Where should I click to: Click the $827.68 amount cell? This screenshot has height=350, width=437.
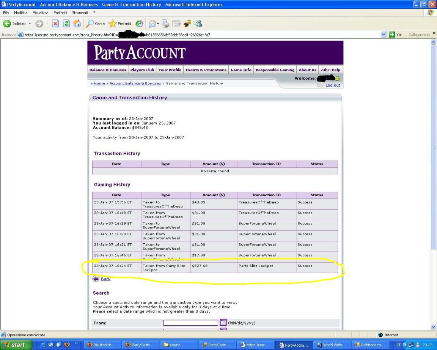click(214, 268)
